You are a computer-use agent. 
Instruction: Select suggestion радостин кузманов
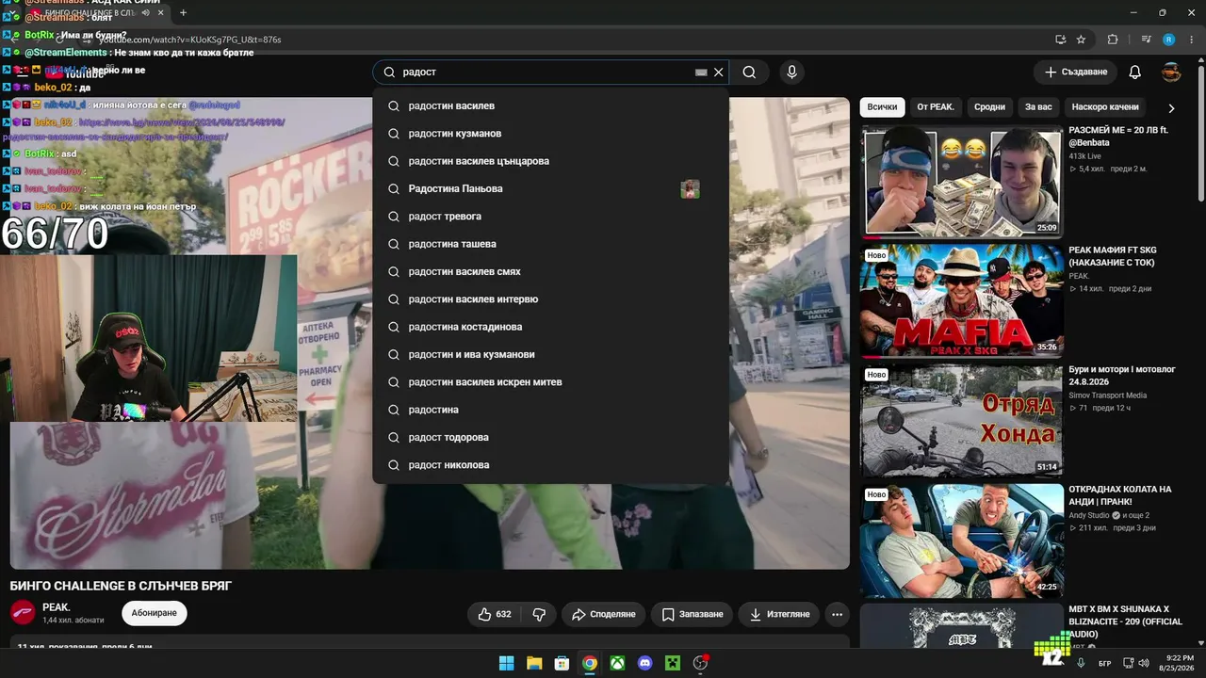[x=551, y=134]
